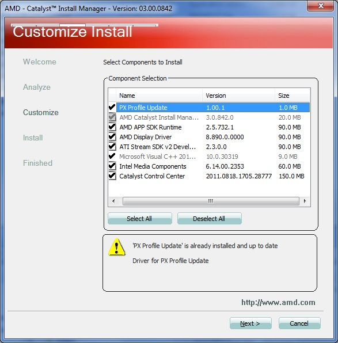Toggle the AMD Display Driver checkbox
The height and width of the screenshot is (343, 338).
click(112, 137)
